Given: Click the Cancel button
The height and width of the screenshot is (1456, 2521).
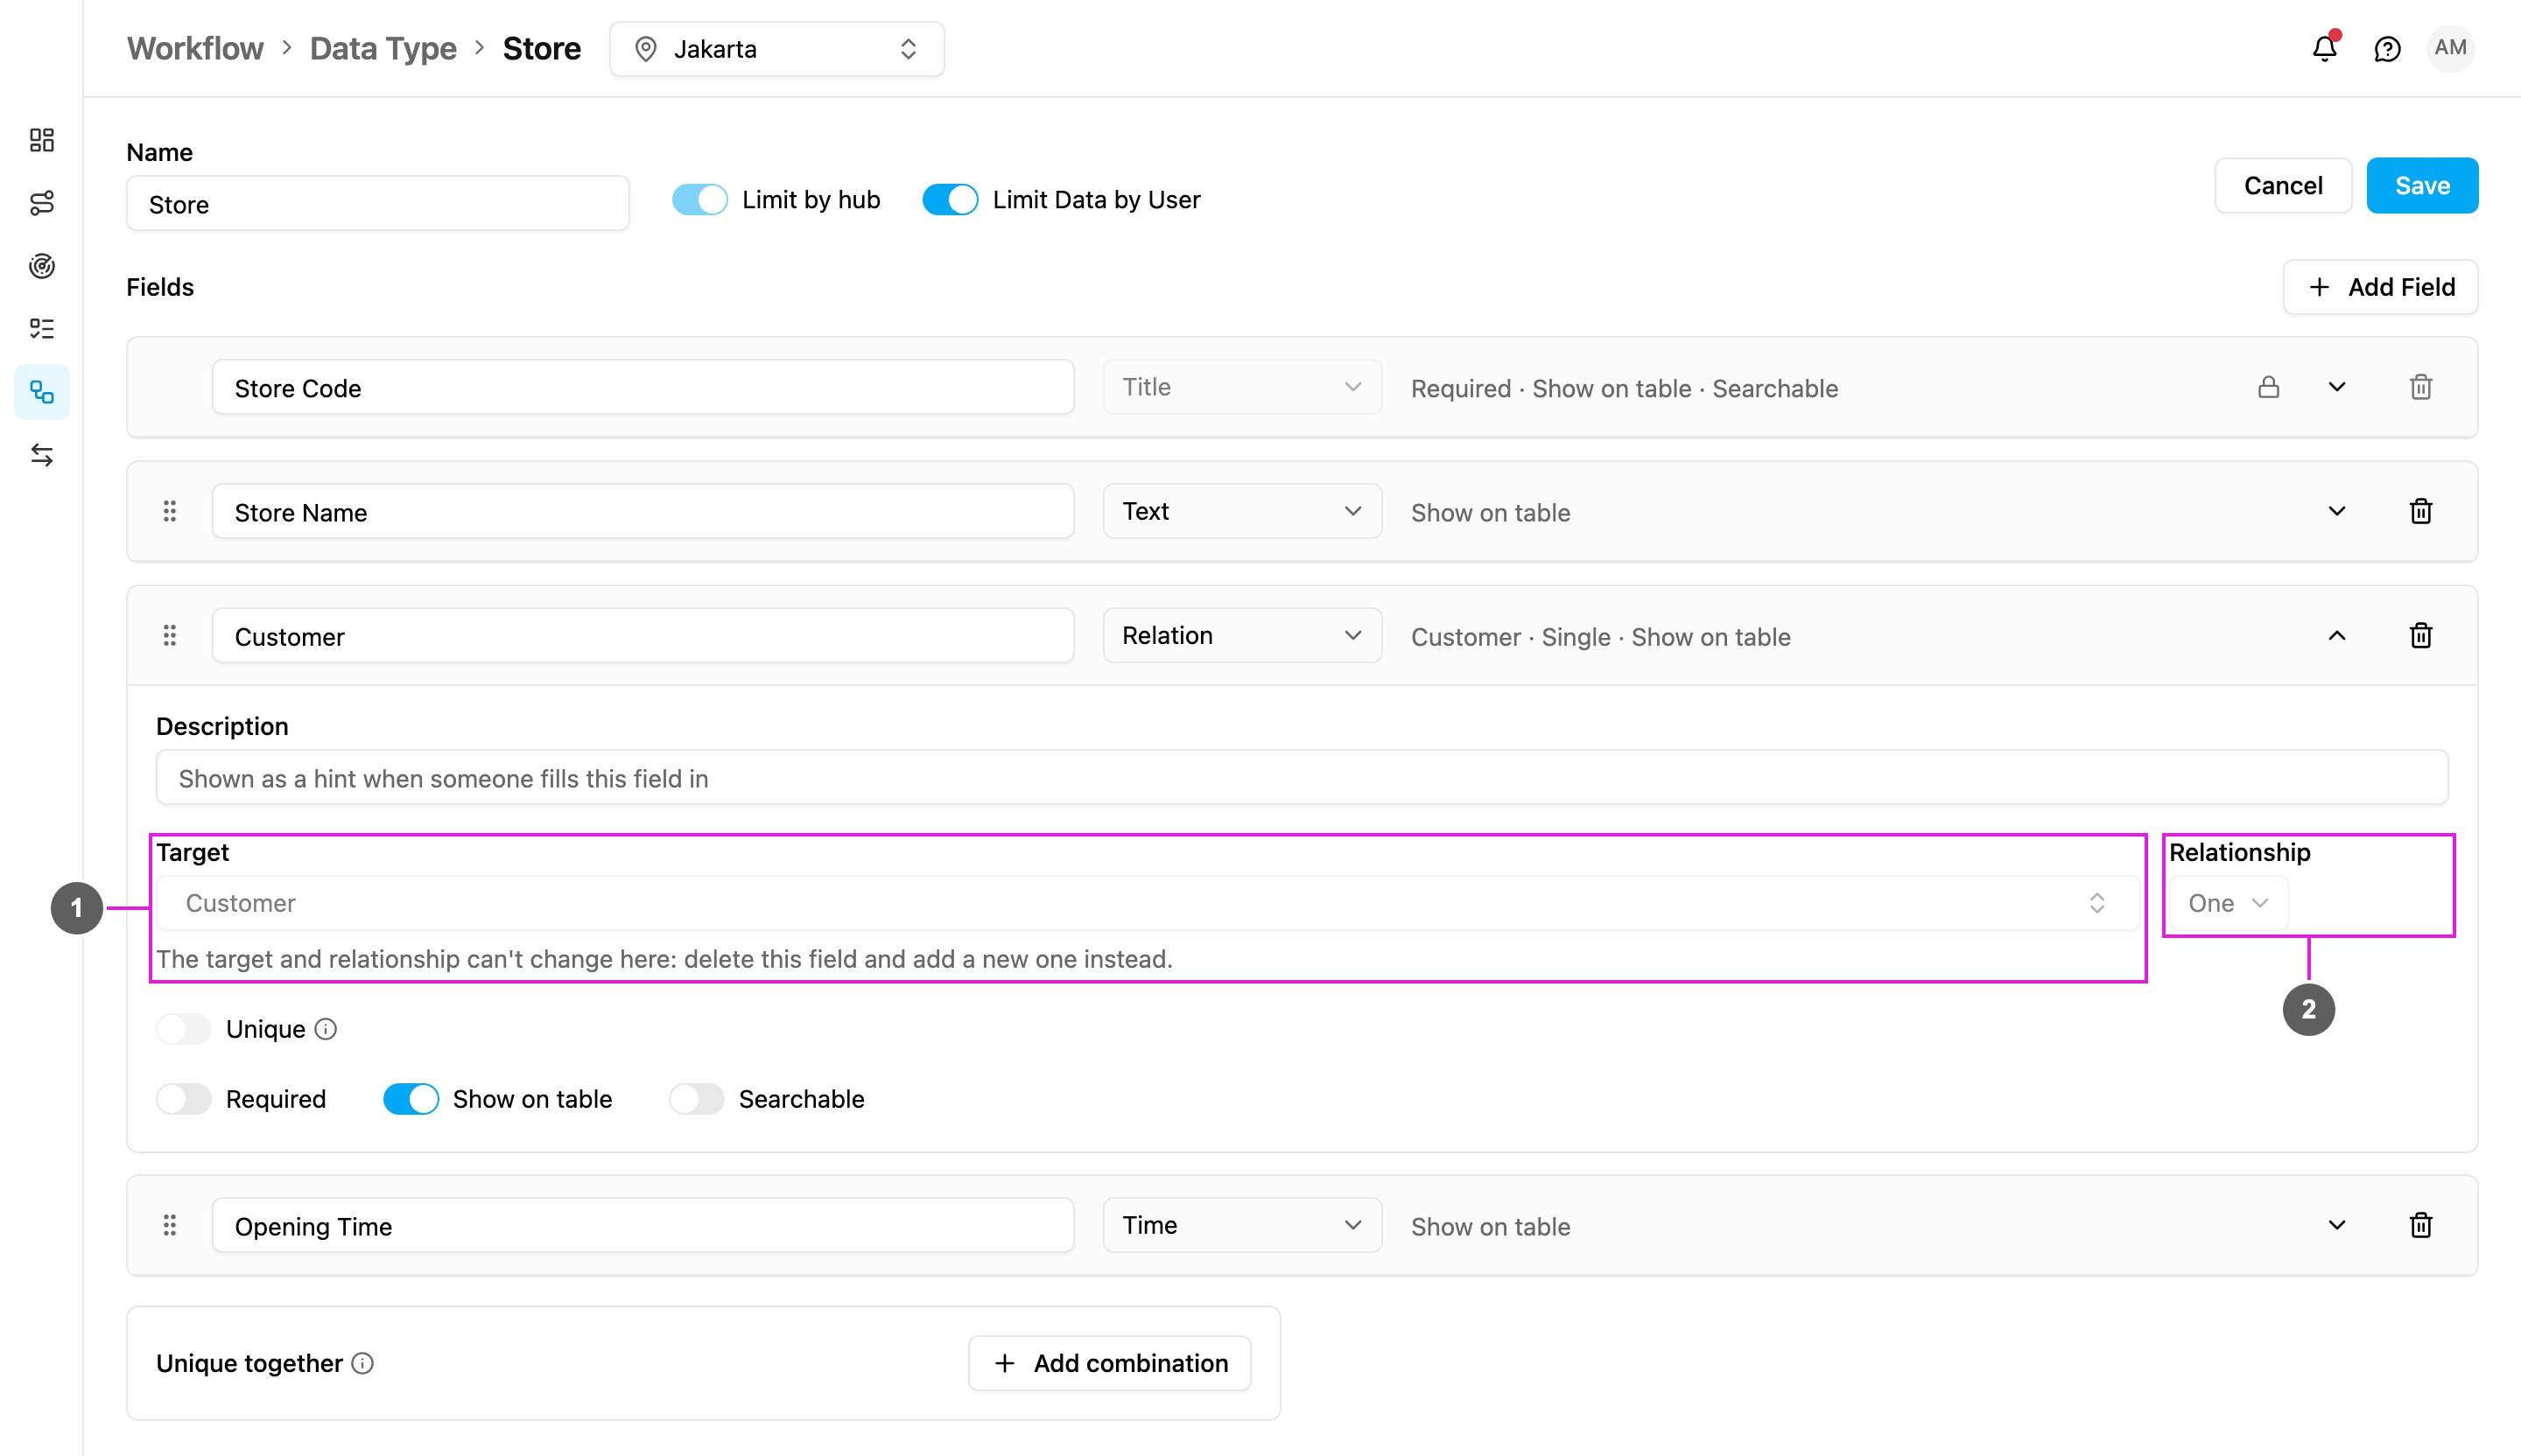Looking at the screenshot, I should coord(2283,185).
